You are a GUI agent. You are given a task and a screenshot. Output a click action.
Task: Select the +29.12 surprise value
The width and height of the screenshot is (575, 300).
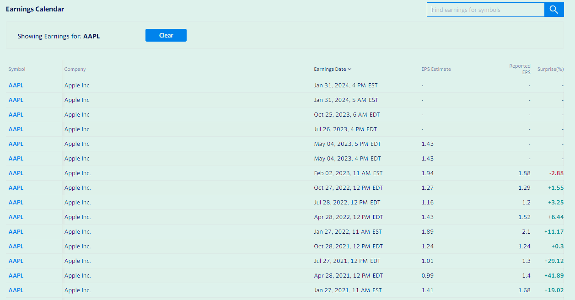pos(554,261)
